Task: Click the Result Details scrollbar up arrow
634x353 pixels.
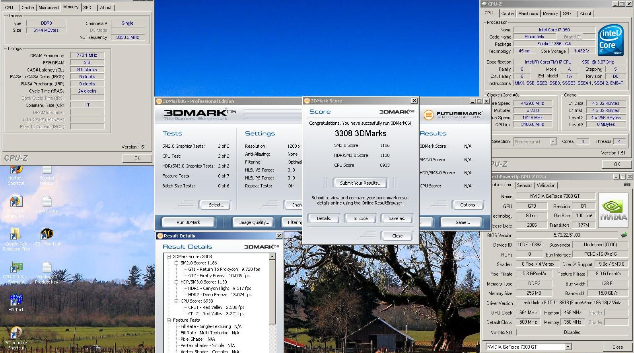Action: pyautogui.click(x=272, y=257)
